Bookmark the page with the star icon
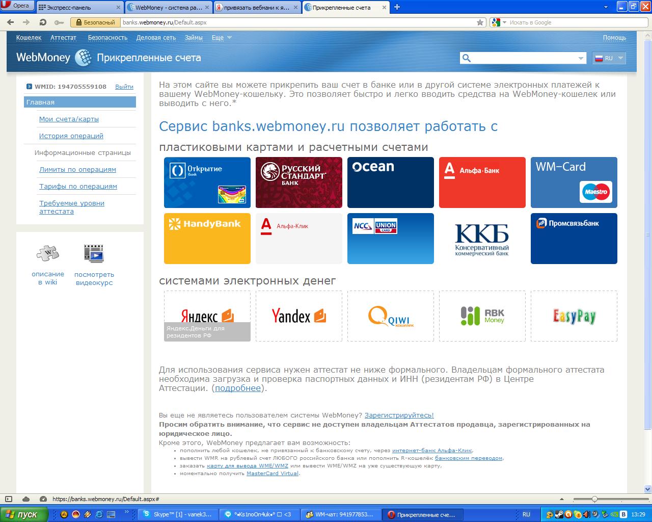652x522 pixels. click(x=480, y=22)
